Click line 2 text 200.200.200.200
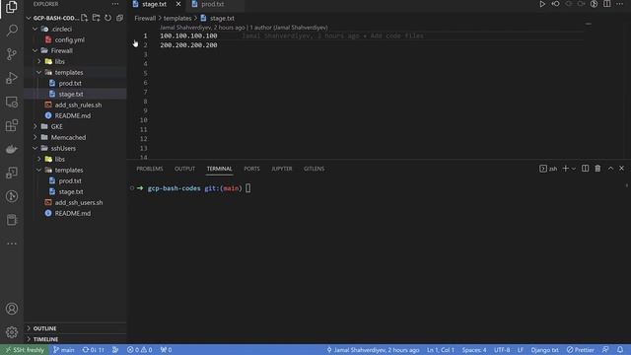 [x=188, y=45]
